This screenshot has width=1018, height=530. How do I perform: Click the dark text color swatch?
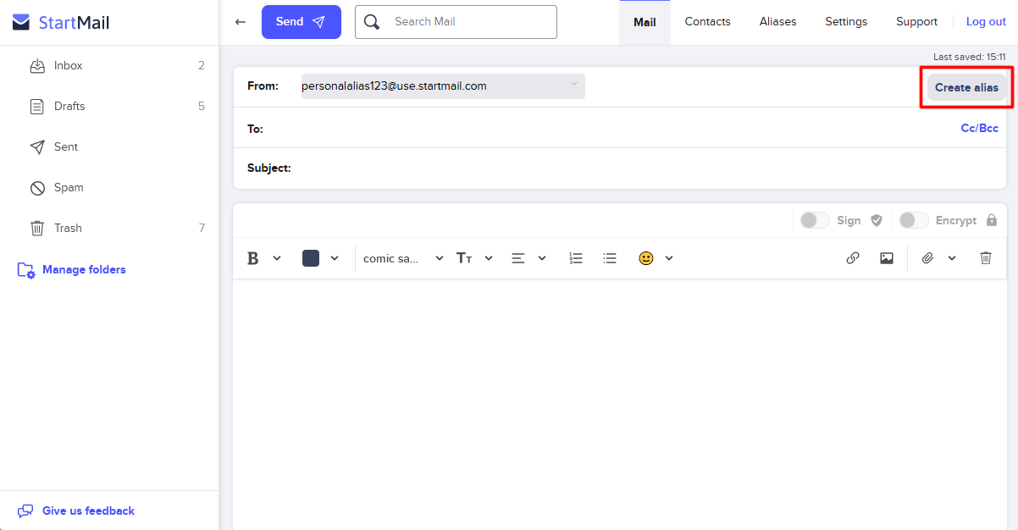click(x=311, y=258)
